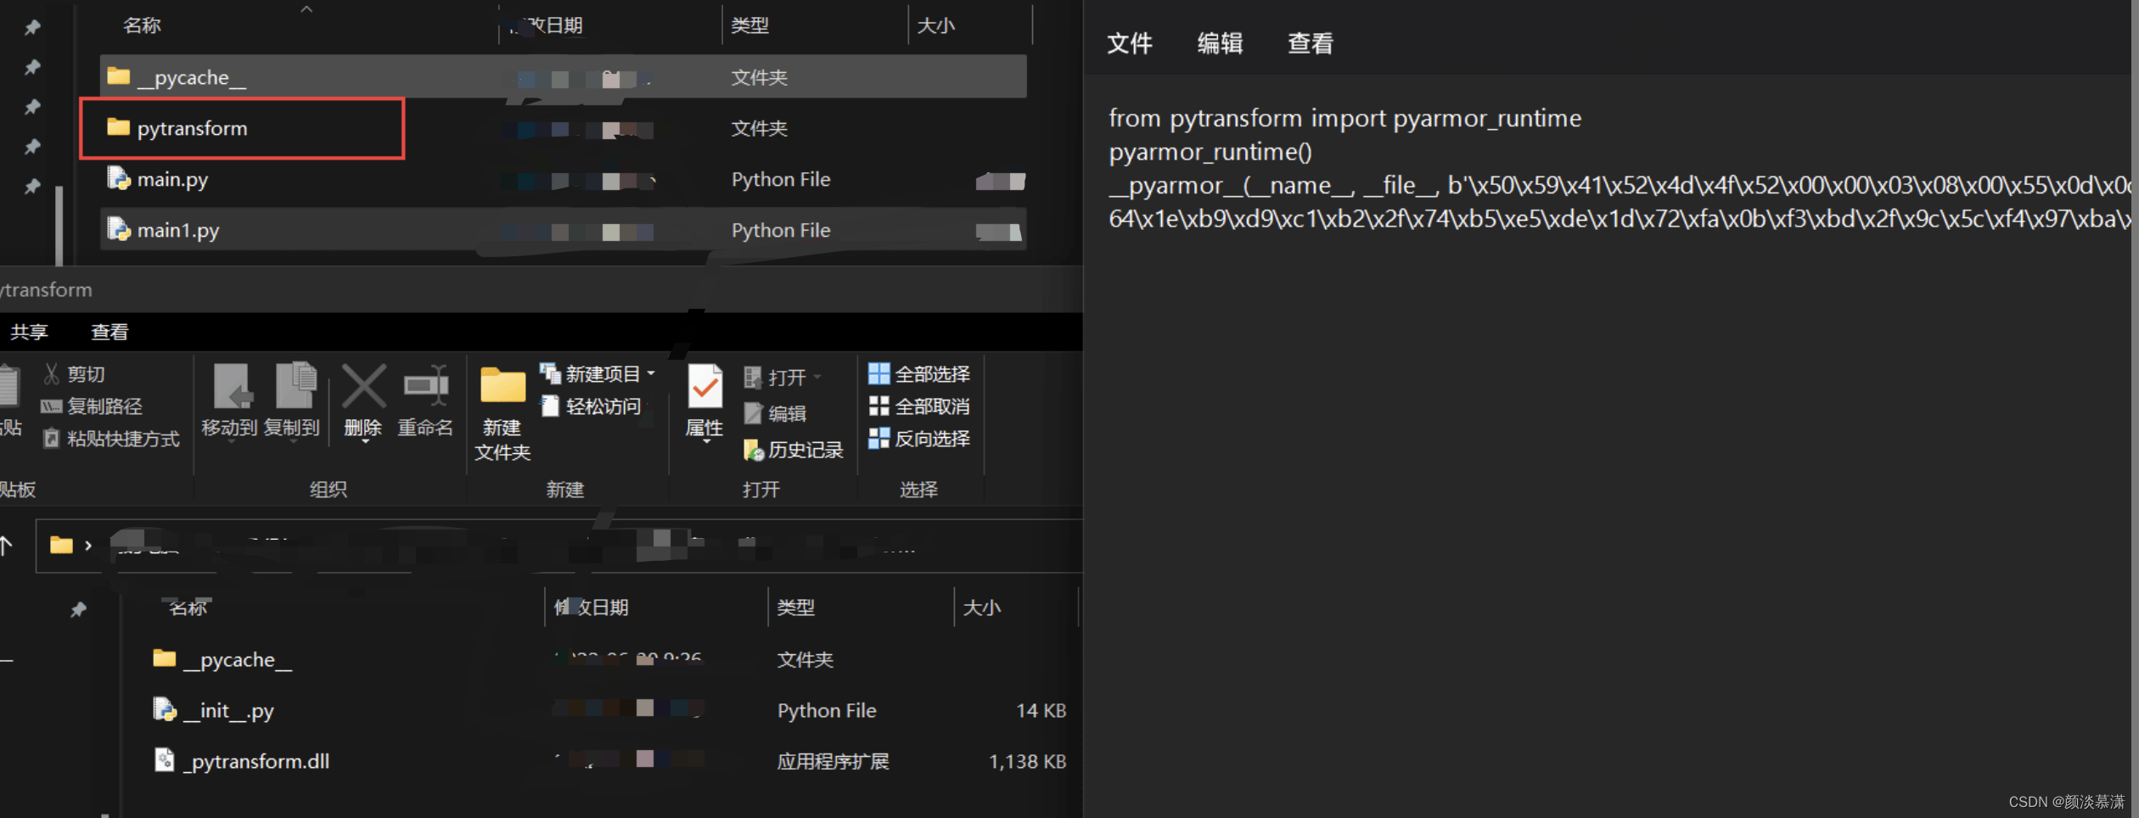Click the 编辑 button in the ribbon
This screenshot has width=2139, height=818.
(785, 413)
